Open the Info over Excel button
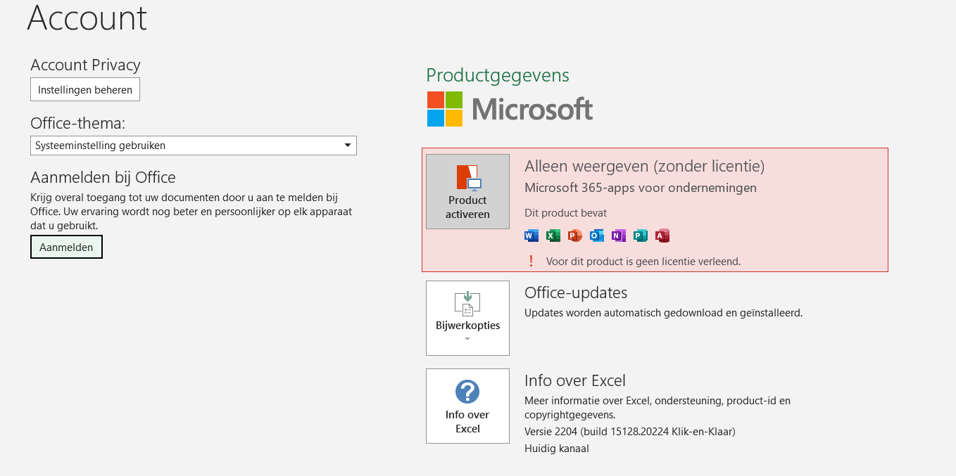The image size is (956, 476). coord(467,406)
